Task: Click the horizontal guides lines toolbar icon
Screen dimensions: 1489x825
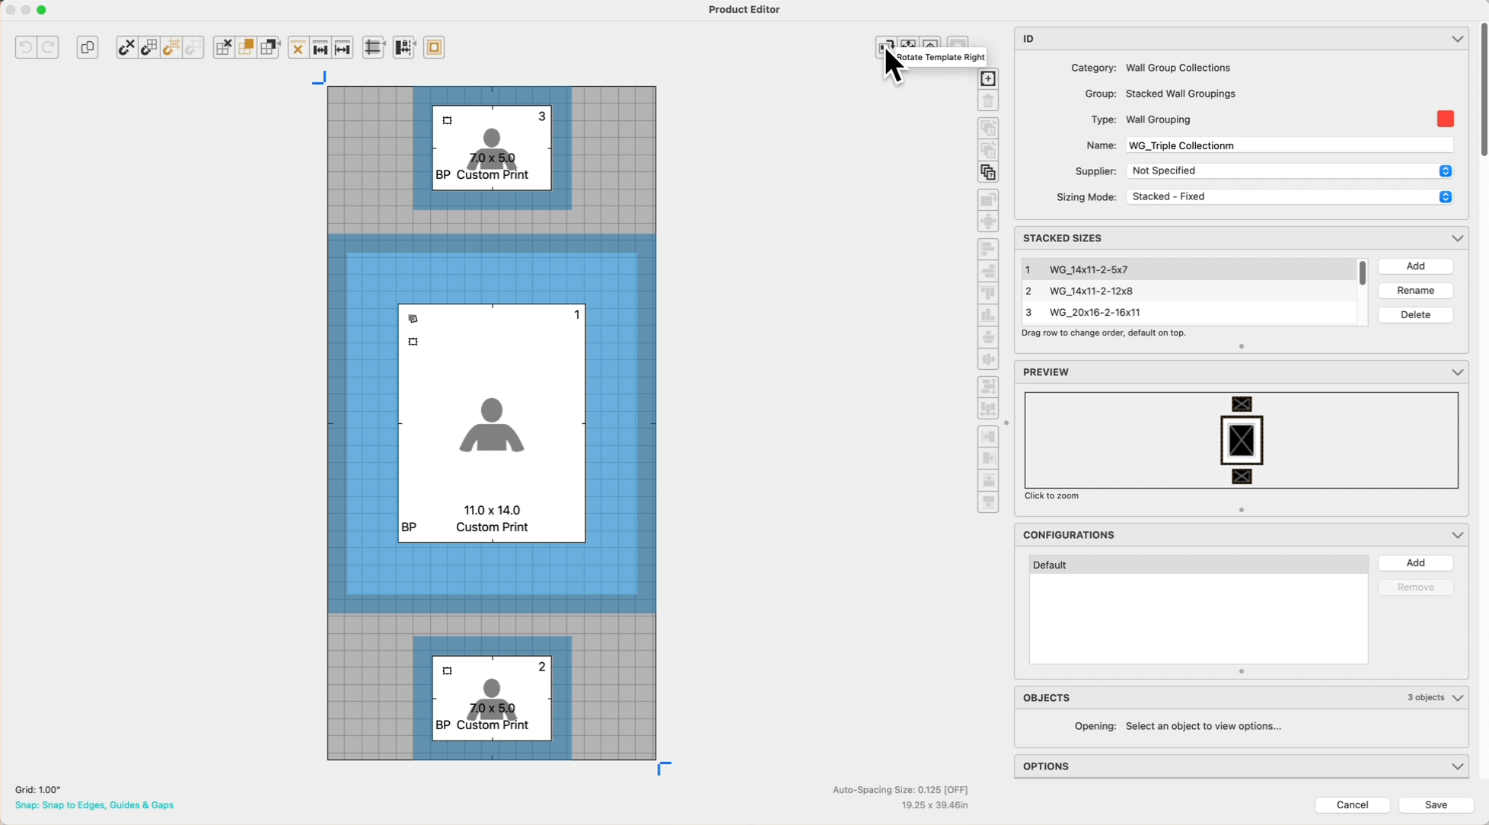Action: coord(373,47)
